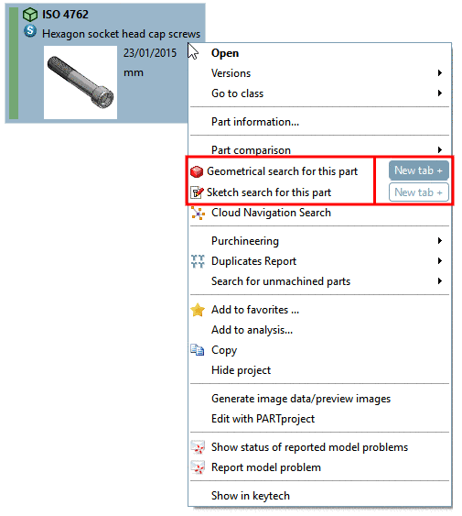The height and width of the screenshot is (516, 462).
Task: Click the ISO 4762 title text
Action: (65, 15)
